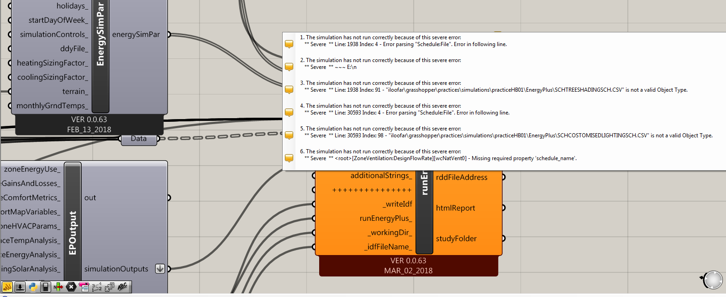
Task: Click the ABC text icon in the toolbar
Action: click(122, 287)
